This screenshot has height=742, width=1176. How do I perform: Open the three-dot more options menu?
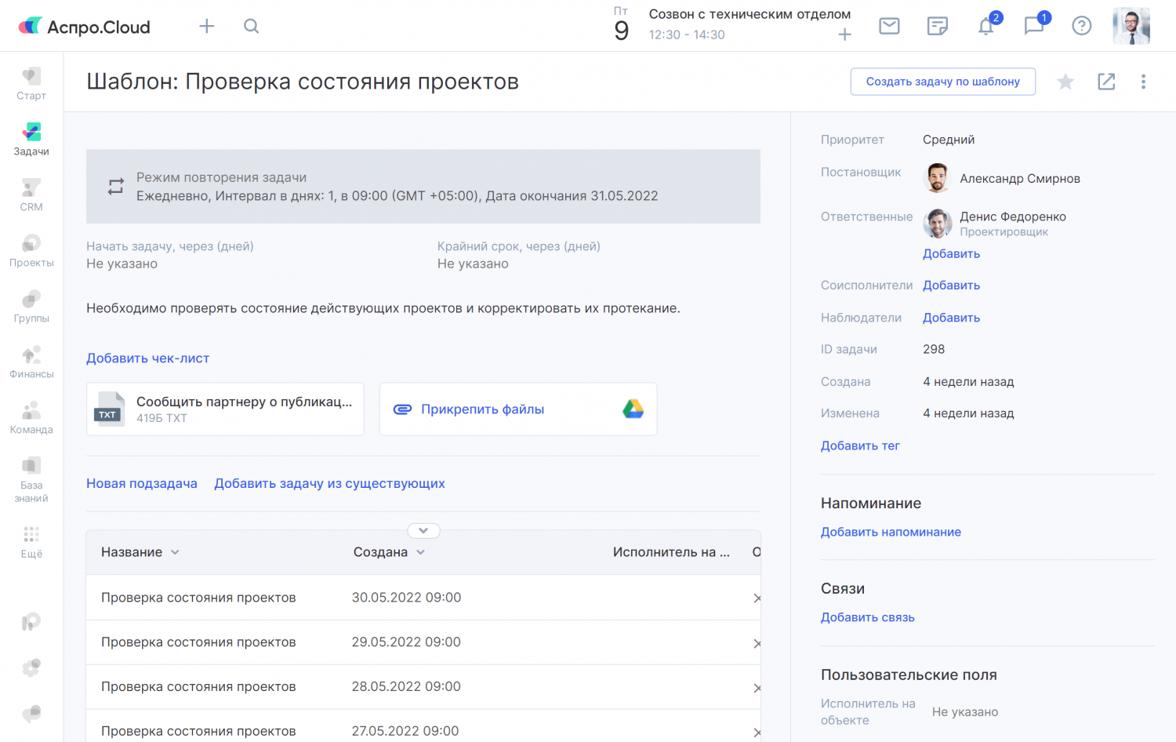click(x=1143, y=82)
